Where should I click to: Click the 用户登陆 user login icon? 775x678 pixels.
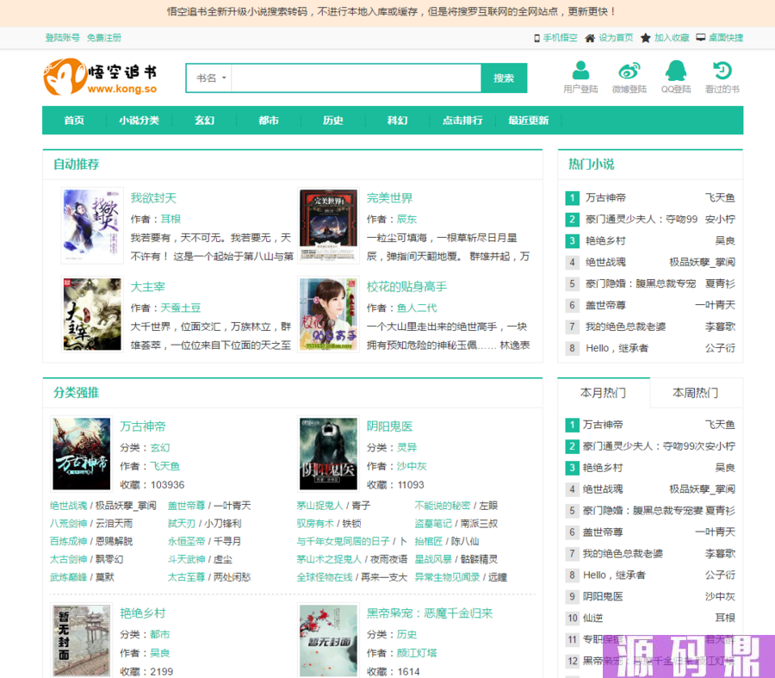580,71
